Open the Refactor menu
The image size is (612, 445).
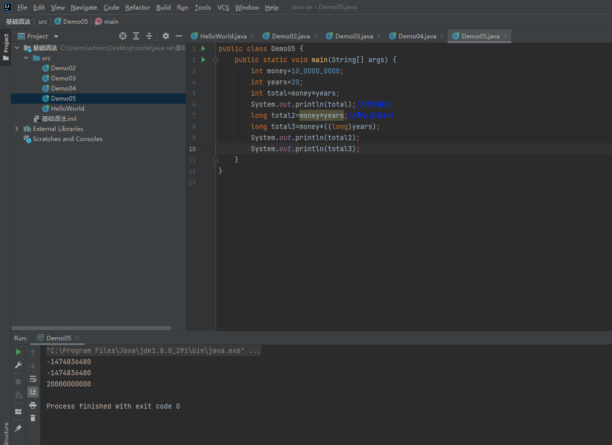tap(138, 7)
